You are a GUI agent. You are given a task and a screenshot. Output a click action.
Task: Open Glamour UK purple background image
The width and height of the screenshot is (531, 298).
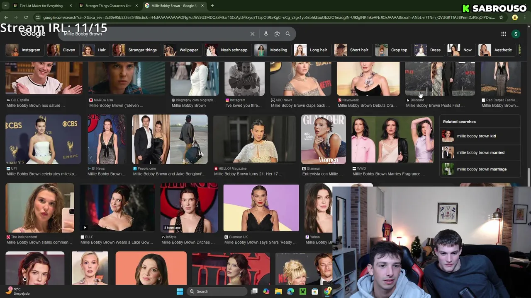261,208
